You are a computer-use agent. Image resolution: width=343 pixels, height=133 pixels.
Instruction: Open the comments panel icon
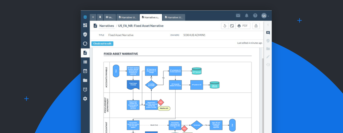[268, 33]
